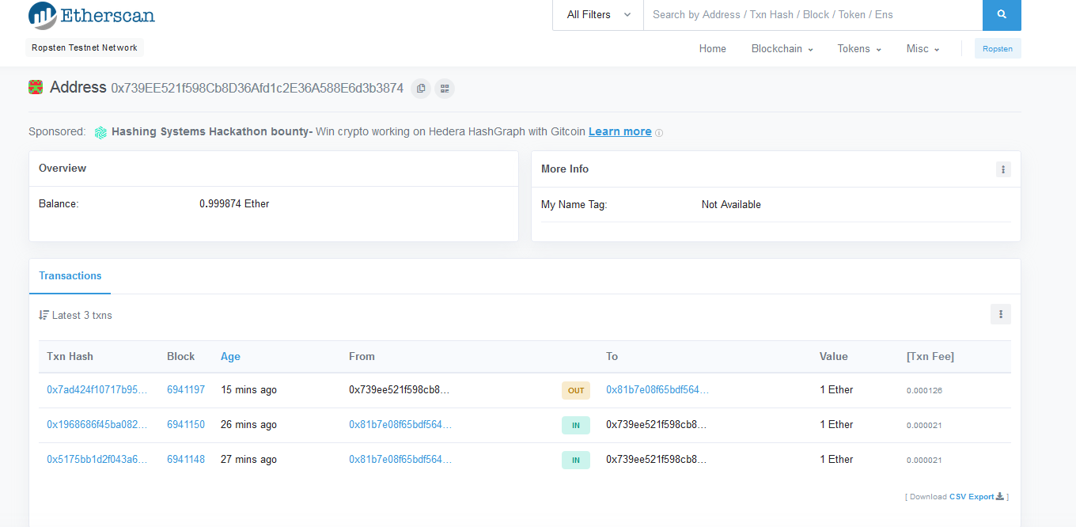Expand the Tokens menu
Screen dimensions: 1076x527
pos(859,49)
